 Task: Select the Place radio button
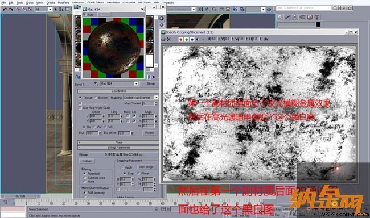click(x=139, y=173)
